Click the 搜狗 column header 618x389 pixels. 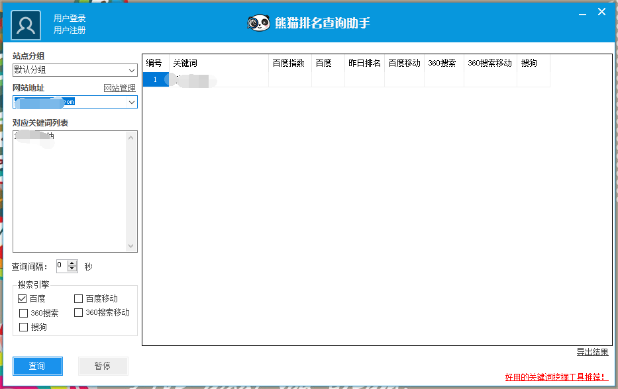pos(533,63)
